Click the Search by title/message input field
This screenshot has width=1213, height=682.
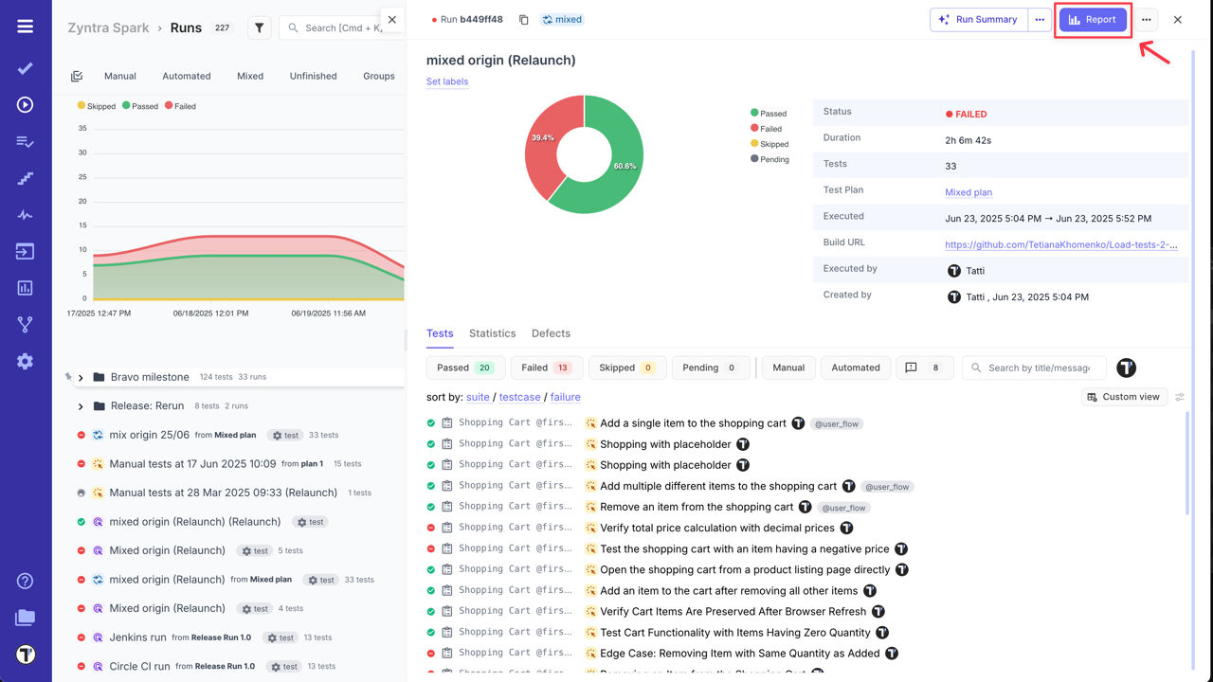coord(1033,368)
